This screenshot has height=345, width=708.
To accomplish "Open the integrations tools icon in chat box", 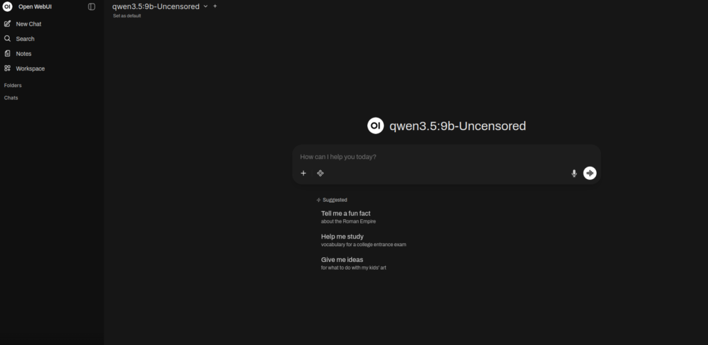I will [x=320, y=173].
